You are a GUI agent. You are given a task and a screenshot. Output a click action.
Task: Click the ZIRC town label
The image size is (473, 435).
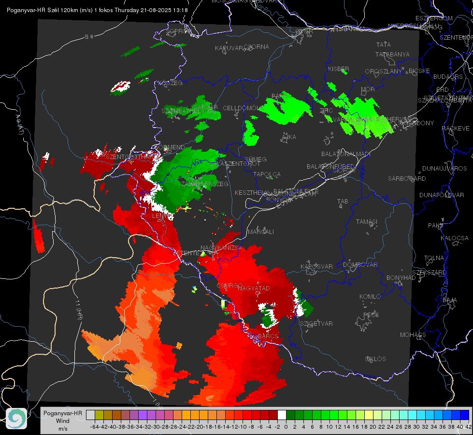(326, 111)
